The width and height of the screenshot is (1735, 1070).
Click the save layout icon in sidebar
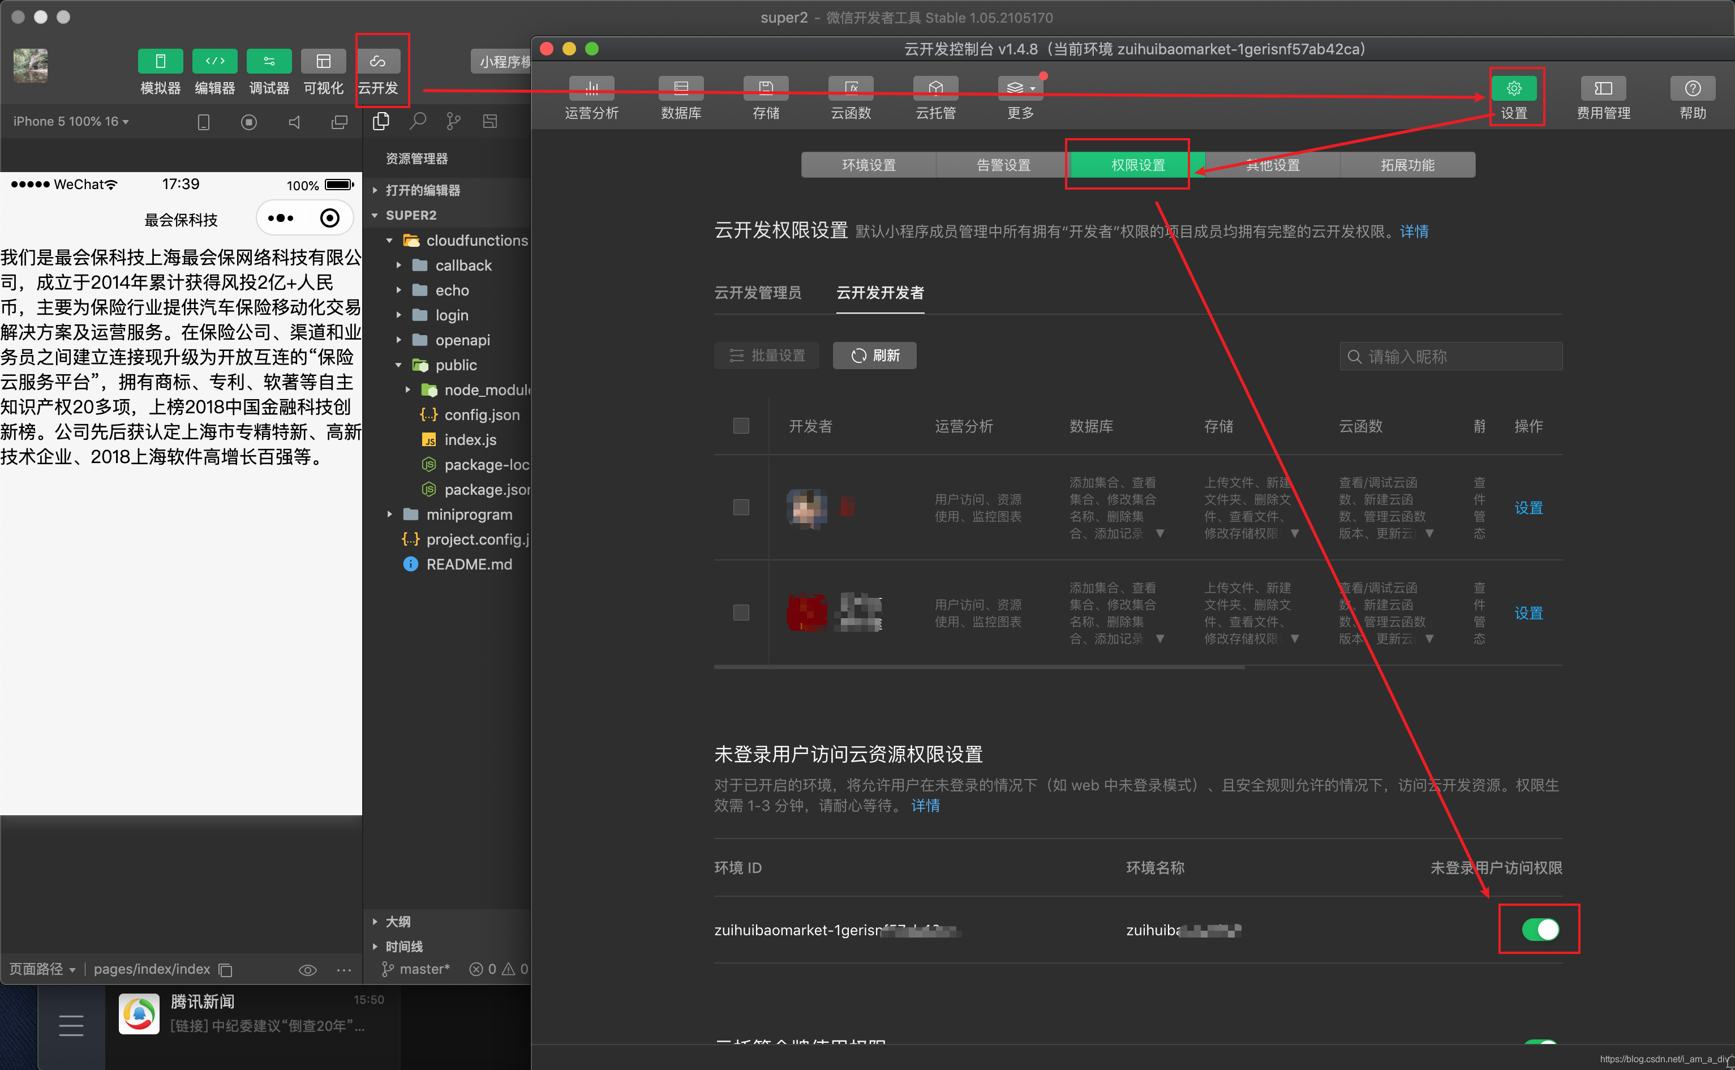click(x=489, y=121)
